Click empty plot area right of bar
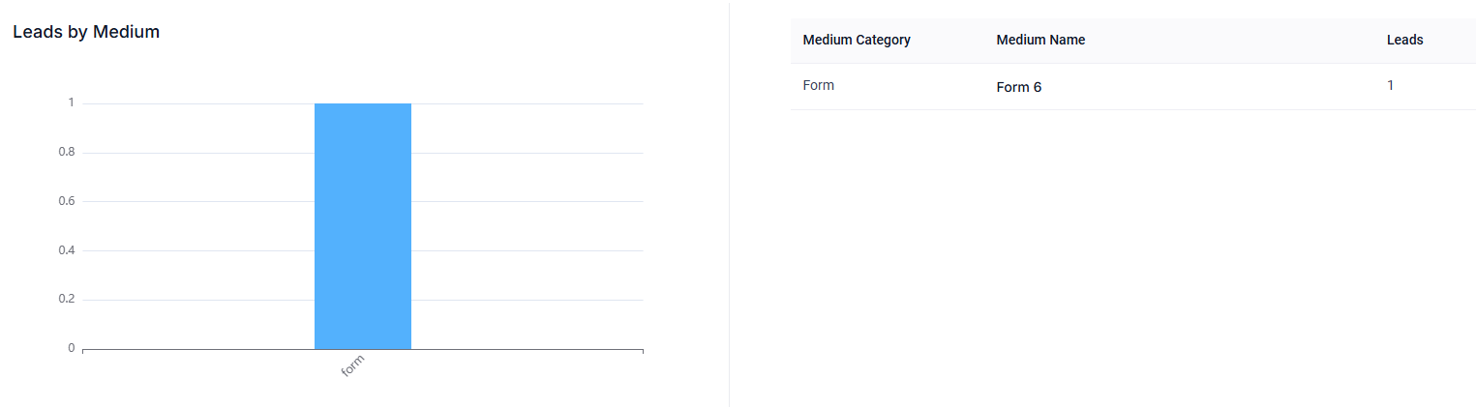This screenshot has width=1476, height=407. point(527,226)
